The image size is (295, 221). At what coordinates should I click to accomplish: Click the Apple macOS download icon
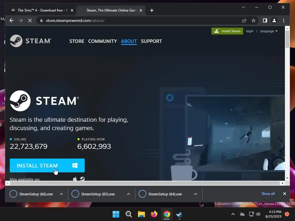coord(75,179)
